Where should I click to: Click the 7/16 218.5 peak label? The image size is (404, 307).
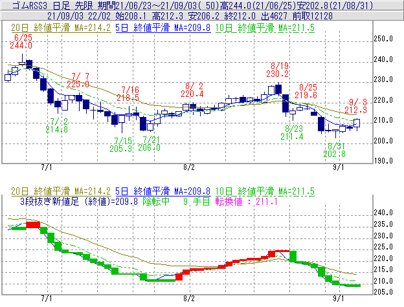tap(128, 94)
